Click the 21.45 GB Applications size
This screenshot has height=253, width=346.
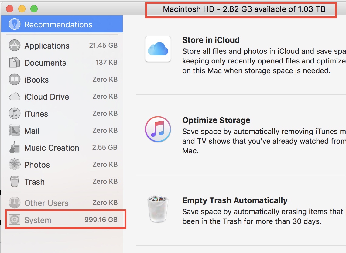[103, 45]
